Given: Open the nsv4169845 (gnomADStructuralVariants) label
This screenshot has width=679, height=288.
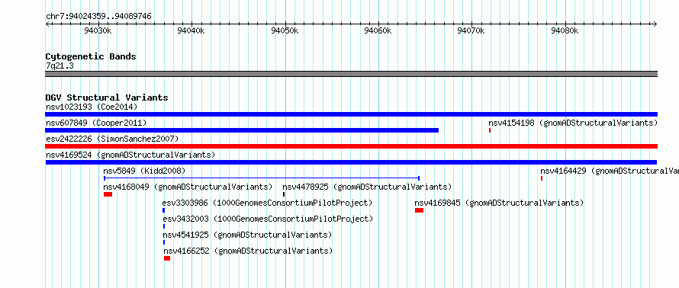Looking at the screenshot, I should [499, 203].
